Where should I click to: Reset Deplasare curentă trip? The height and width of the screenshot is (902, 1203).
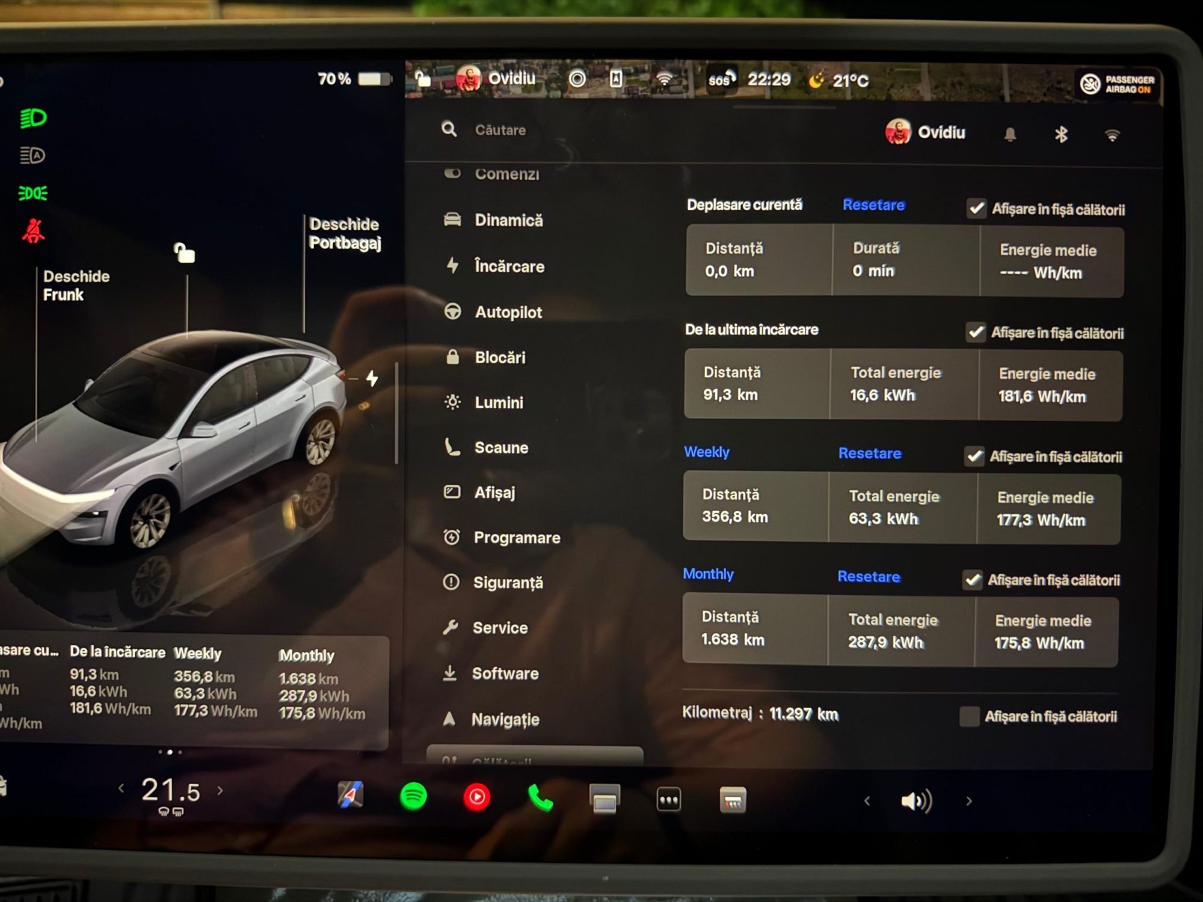[x=873, y=205]
